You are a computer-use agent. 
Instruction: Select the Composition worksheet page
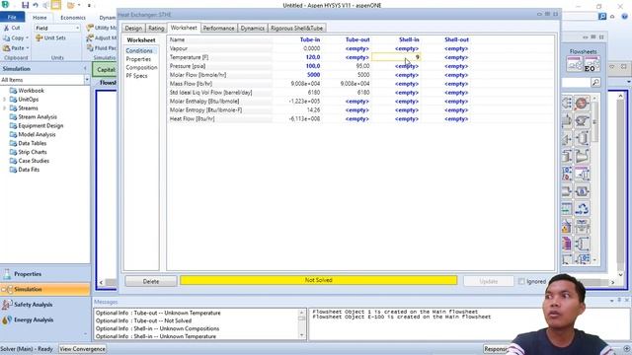141,68
